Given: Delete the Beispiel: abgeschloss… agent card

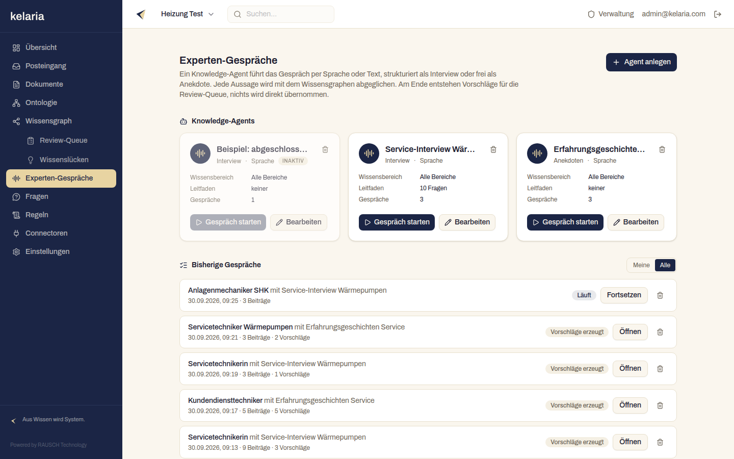Looking at the screenshot, I should [325, 149].
